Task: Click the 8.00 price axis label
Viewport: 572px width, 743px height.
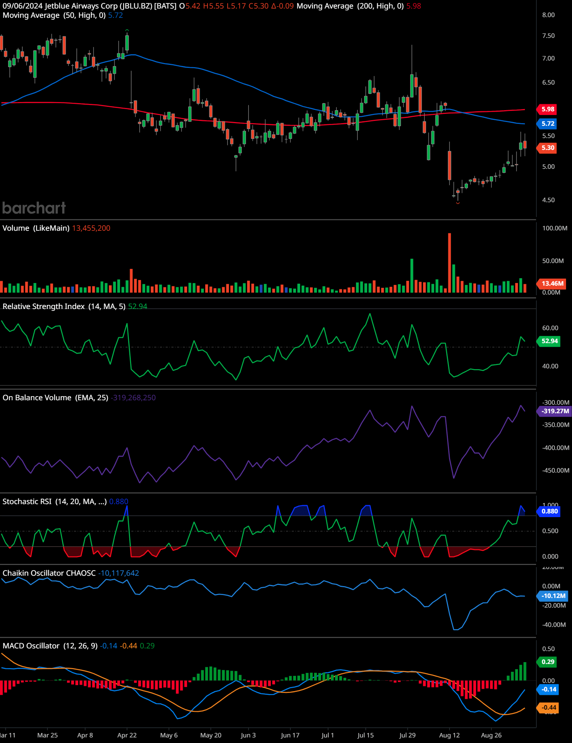Action: click(x=548, y=15)
